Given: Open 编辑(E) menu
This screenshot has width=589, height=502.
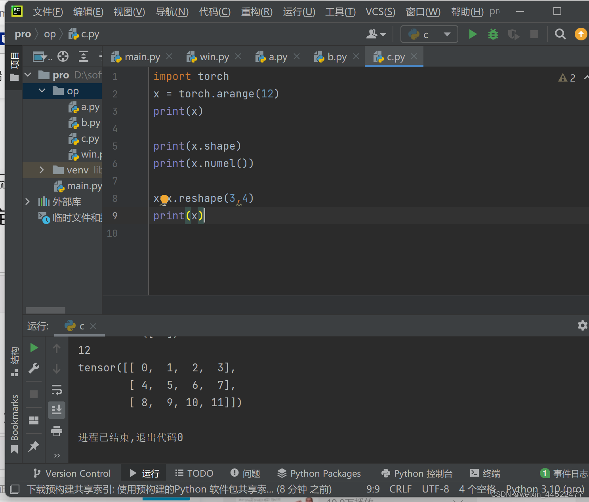Looking at the screenshot, I should [88, 11].
